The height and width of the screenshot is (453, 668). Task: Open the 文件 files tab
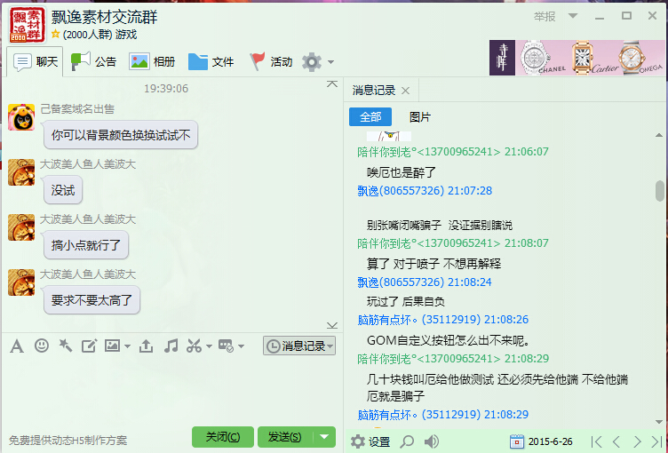pos(211,62)
